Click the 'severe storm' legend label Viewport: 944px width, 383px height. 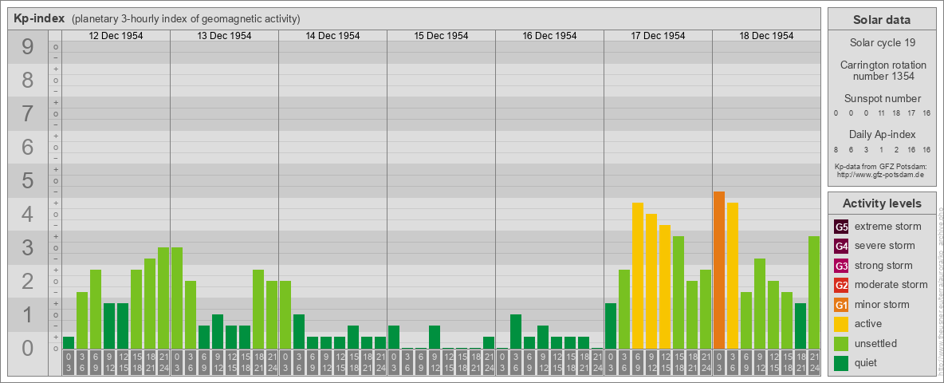pos(885,246)
